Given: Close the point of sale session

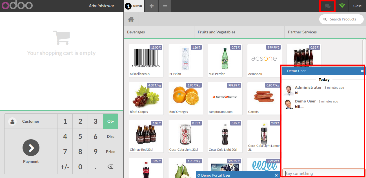Looking at the screenshot, I should coord(357,6).
